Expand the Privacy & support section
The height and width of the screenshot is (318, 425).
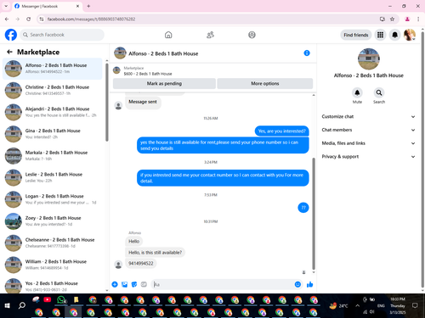tap(368, 156)
